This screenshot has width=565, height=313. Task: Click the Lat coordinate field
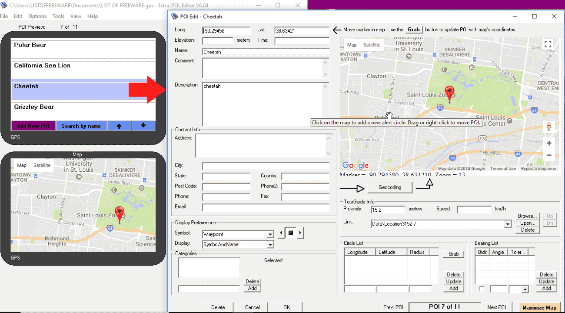point(302,30)
